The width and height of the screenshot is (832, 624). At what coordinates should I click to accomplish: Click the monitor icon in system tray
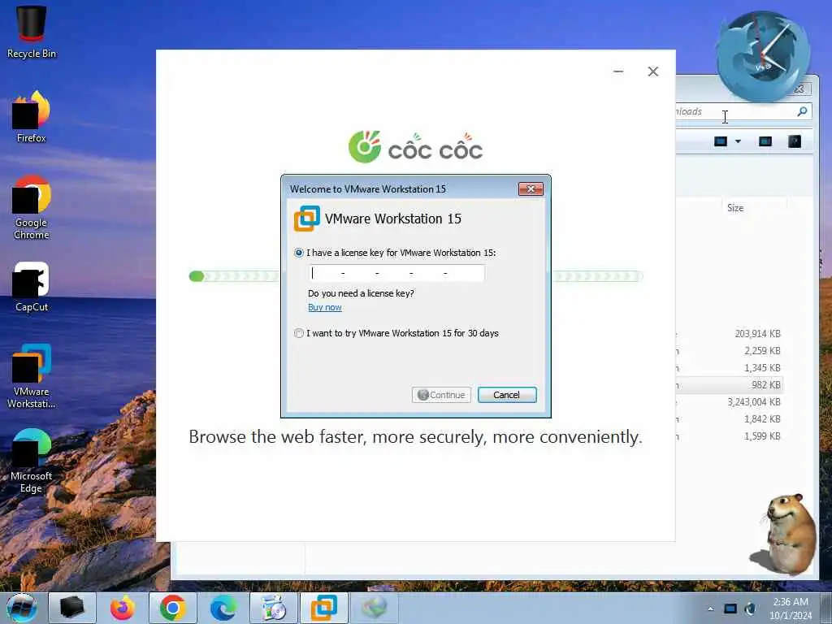point(730,609)
